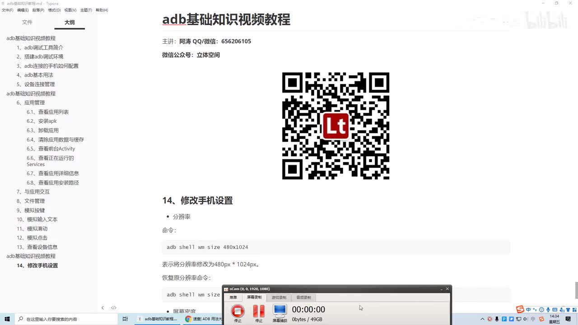
Task: Go to outline item 8、文件管理
Action: [x=30, y=201]
